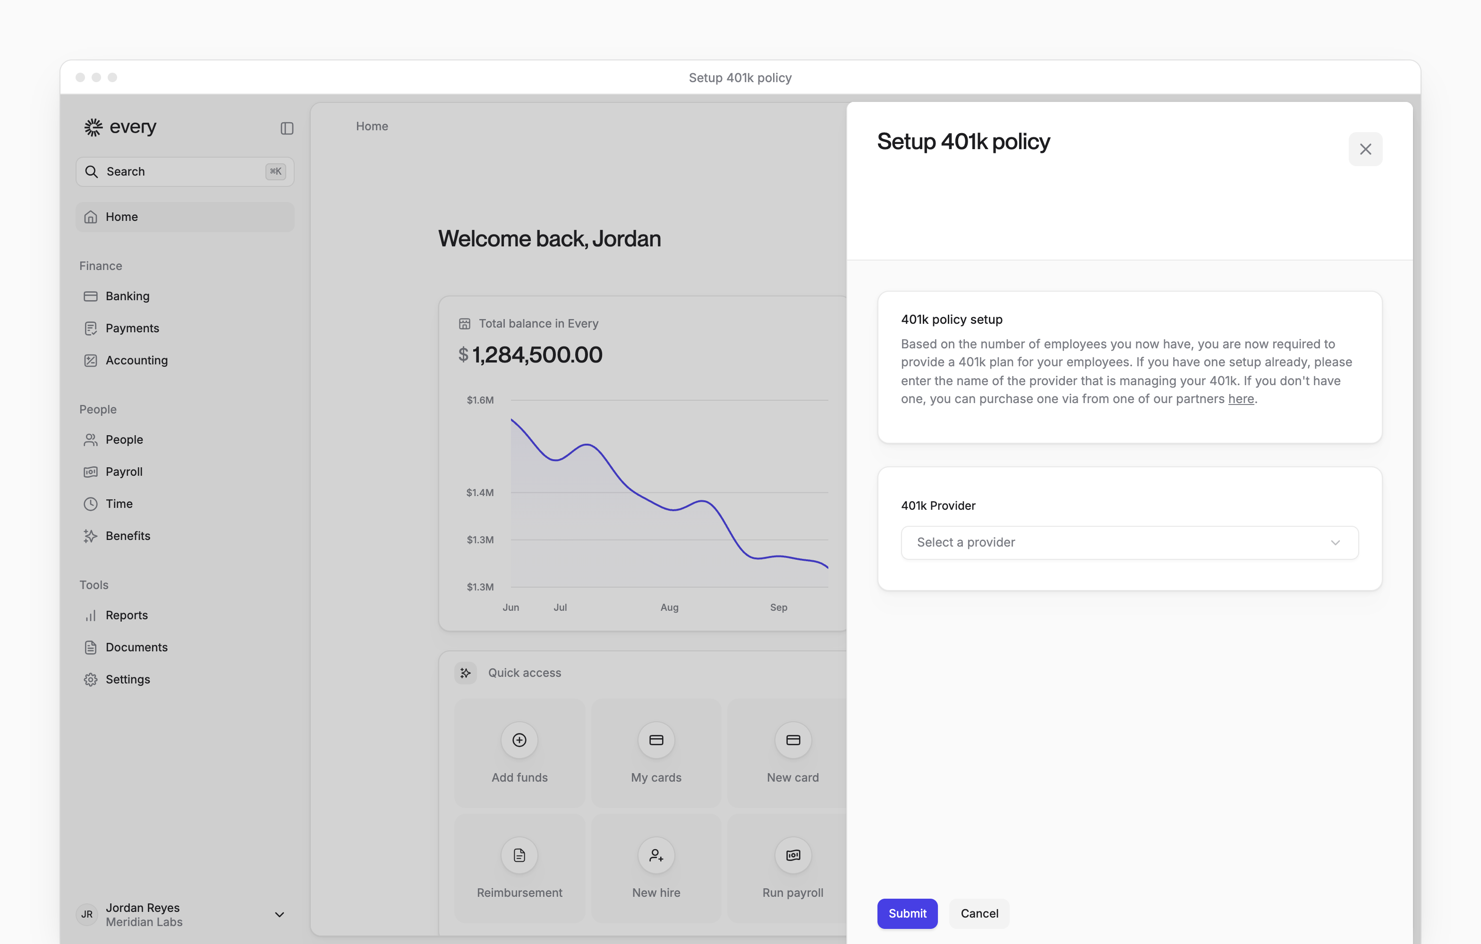
Task: Click the Quick access sparkle icon
Action: (466, 673)
